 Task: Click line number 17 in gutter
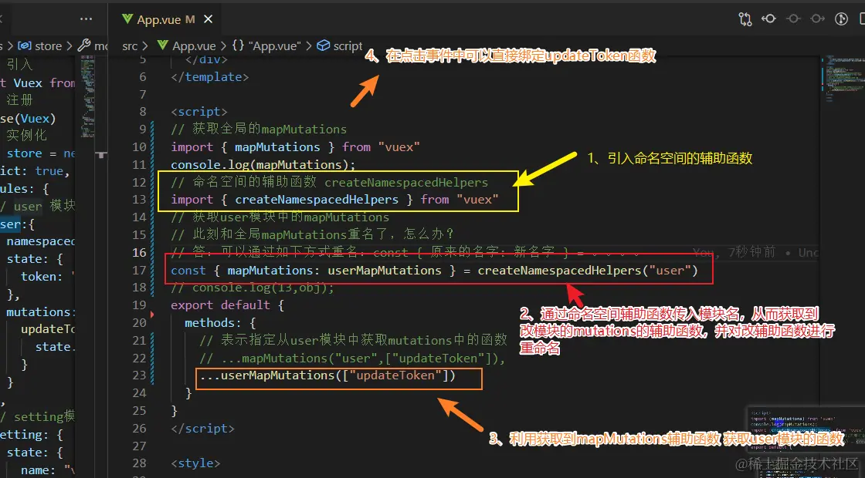[139, 270]
